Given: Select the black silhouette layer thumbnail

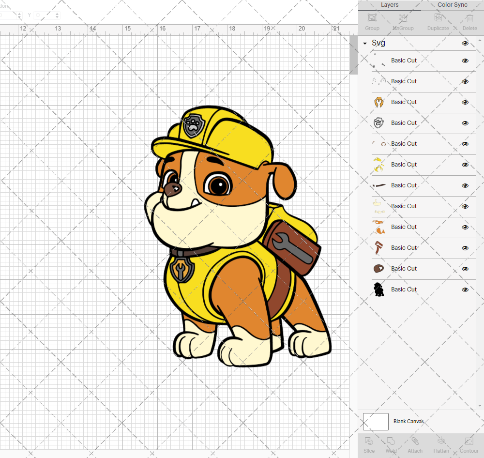Looking at the screenshot, I should tap(379, 290).
